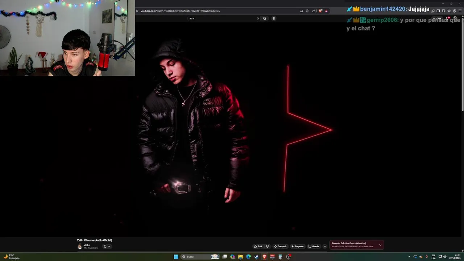Click the Crear button in YouTube header
The image size is (464, 261).
pyautogui.click(x=437, y=18)
